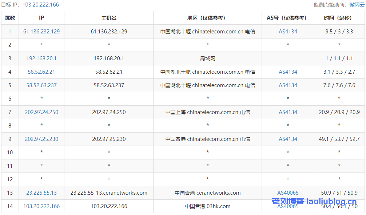Select the 跳数 column header
Screen dimensions: 366x215
pos(10,18)
